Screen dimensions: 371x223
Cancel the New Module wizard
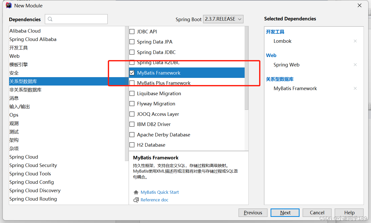pyautogui.click(x=317, y=213)
